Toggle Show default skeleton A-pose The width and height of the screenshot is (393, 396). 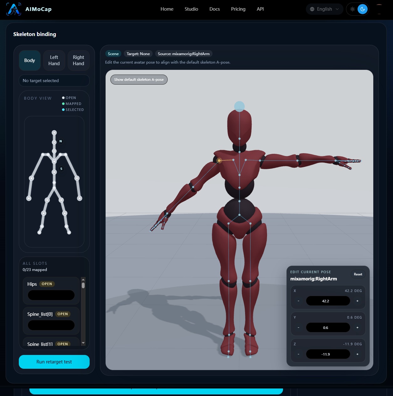139,80
